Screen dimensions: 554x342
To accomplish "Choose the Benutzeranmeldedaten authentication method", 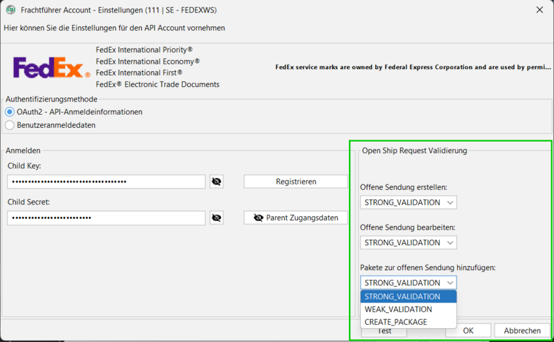I will pyautogui.click(x=10, y=125).
